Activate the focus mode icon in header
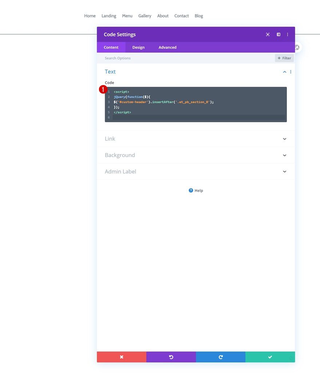 pyautogui.click(x=268, y=34)
